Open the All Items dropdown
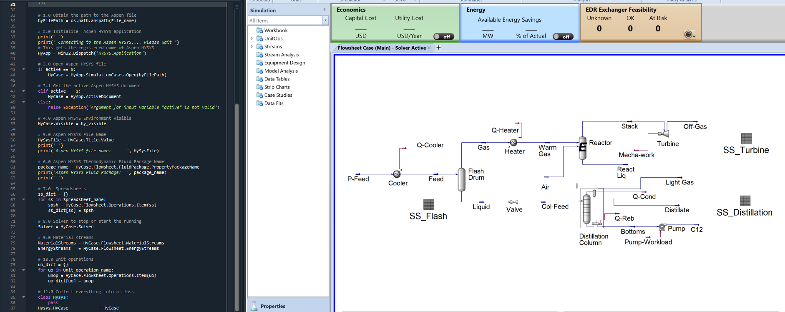785x312 pixels. (x=325, y=20)
